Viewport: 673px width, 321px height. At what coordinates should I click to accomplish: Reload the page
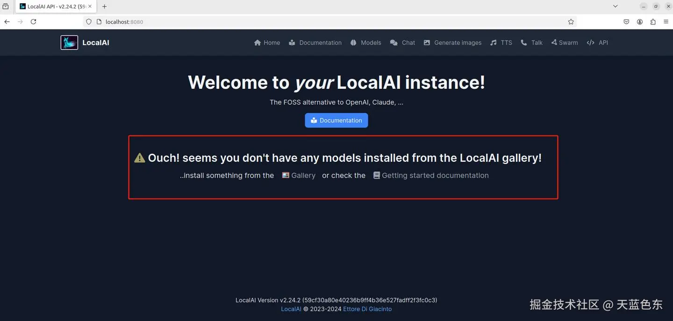coord(33,21)
